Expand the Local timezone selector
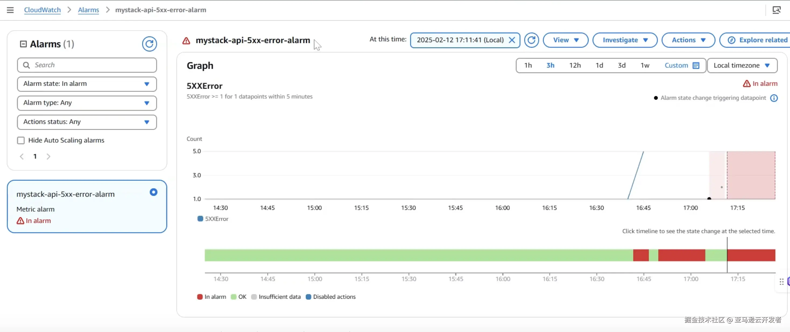 click(x=742, y=66)
